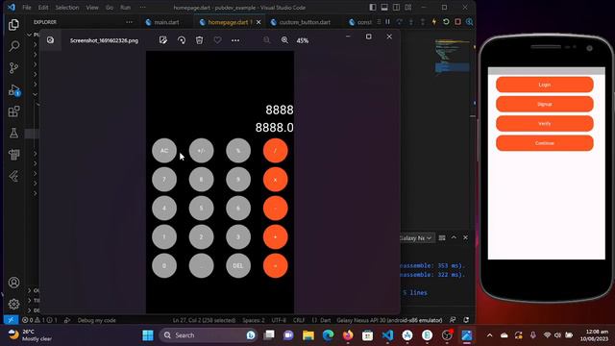Open Windows Start menu

[x=148, y=335]
